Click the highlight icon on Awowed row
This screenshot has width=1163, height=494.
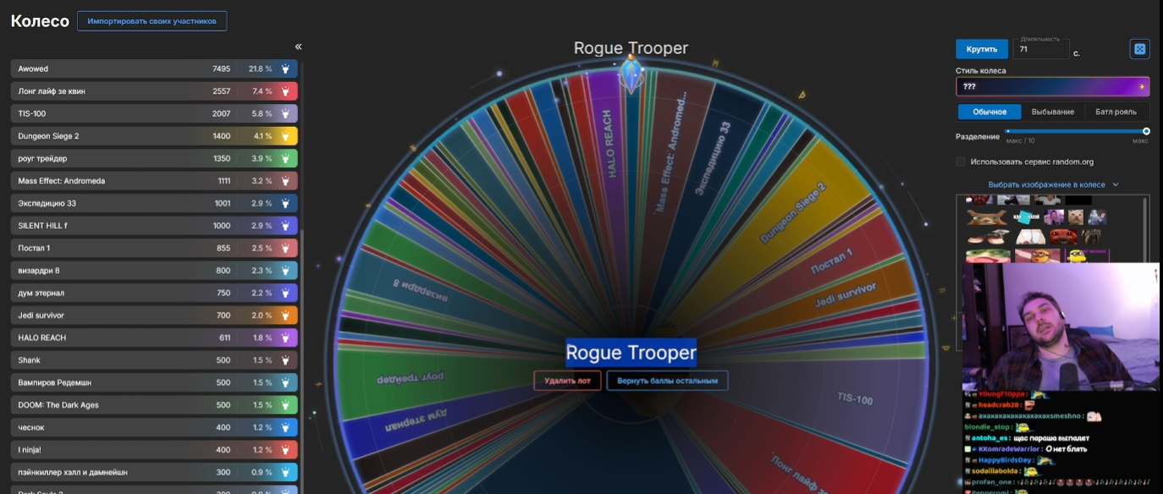[x=286, y=69]
